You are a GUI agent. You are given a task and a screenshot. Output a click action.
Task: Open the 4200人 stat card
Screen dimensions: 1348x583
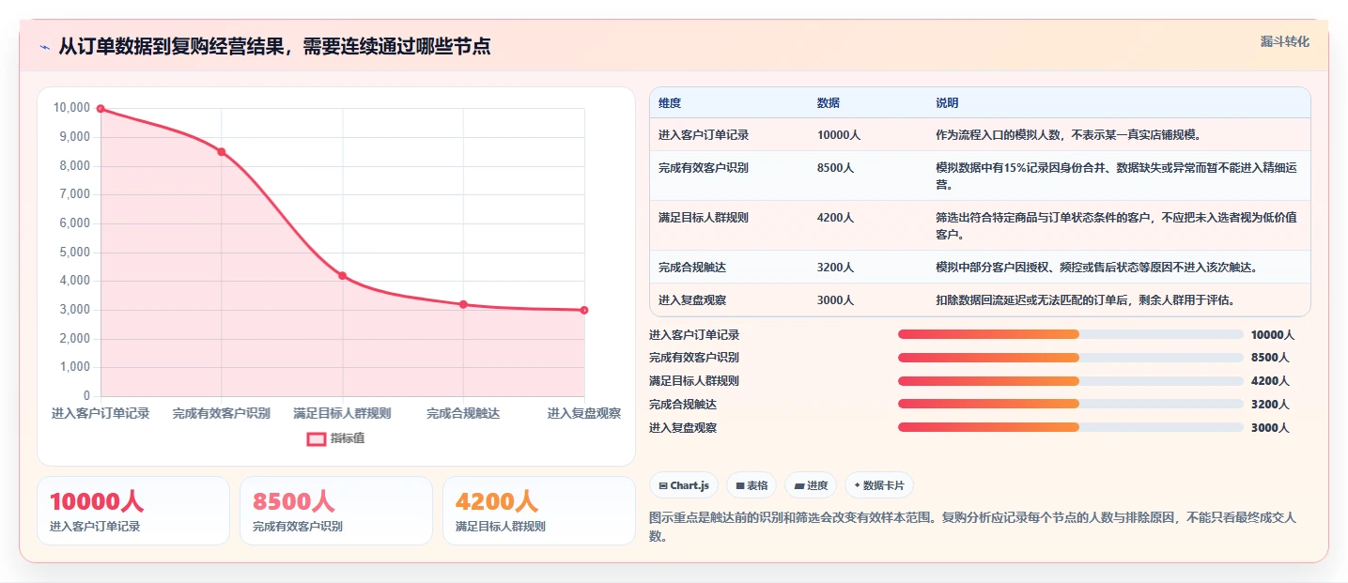(x=539, y=511)
